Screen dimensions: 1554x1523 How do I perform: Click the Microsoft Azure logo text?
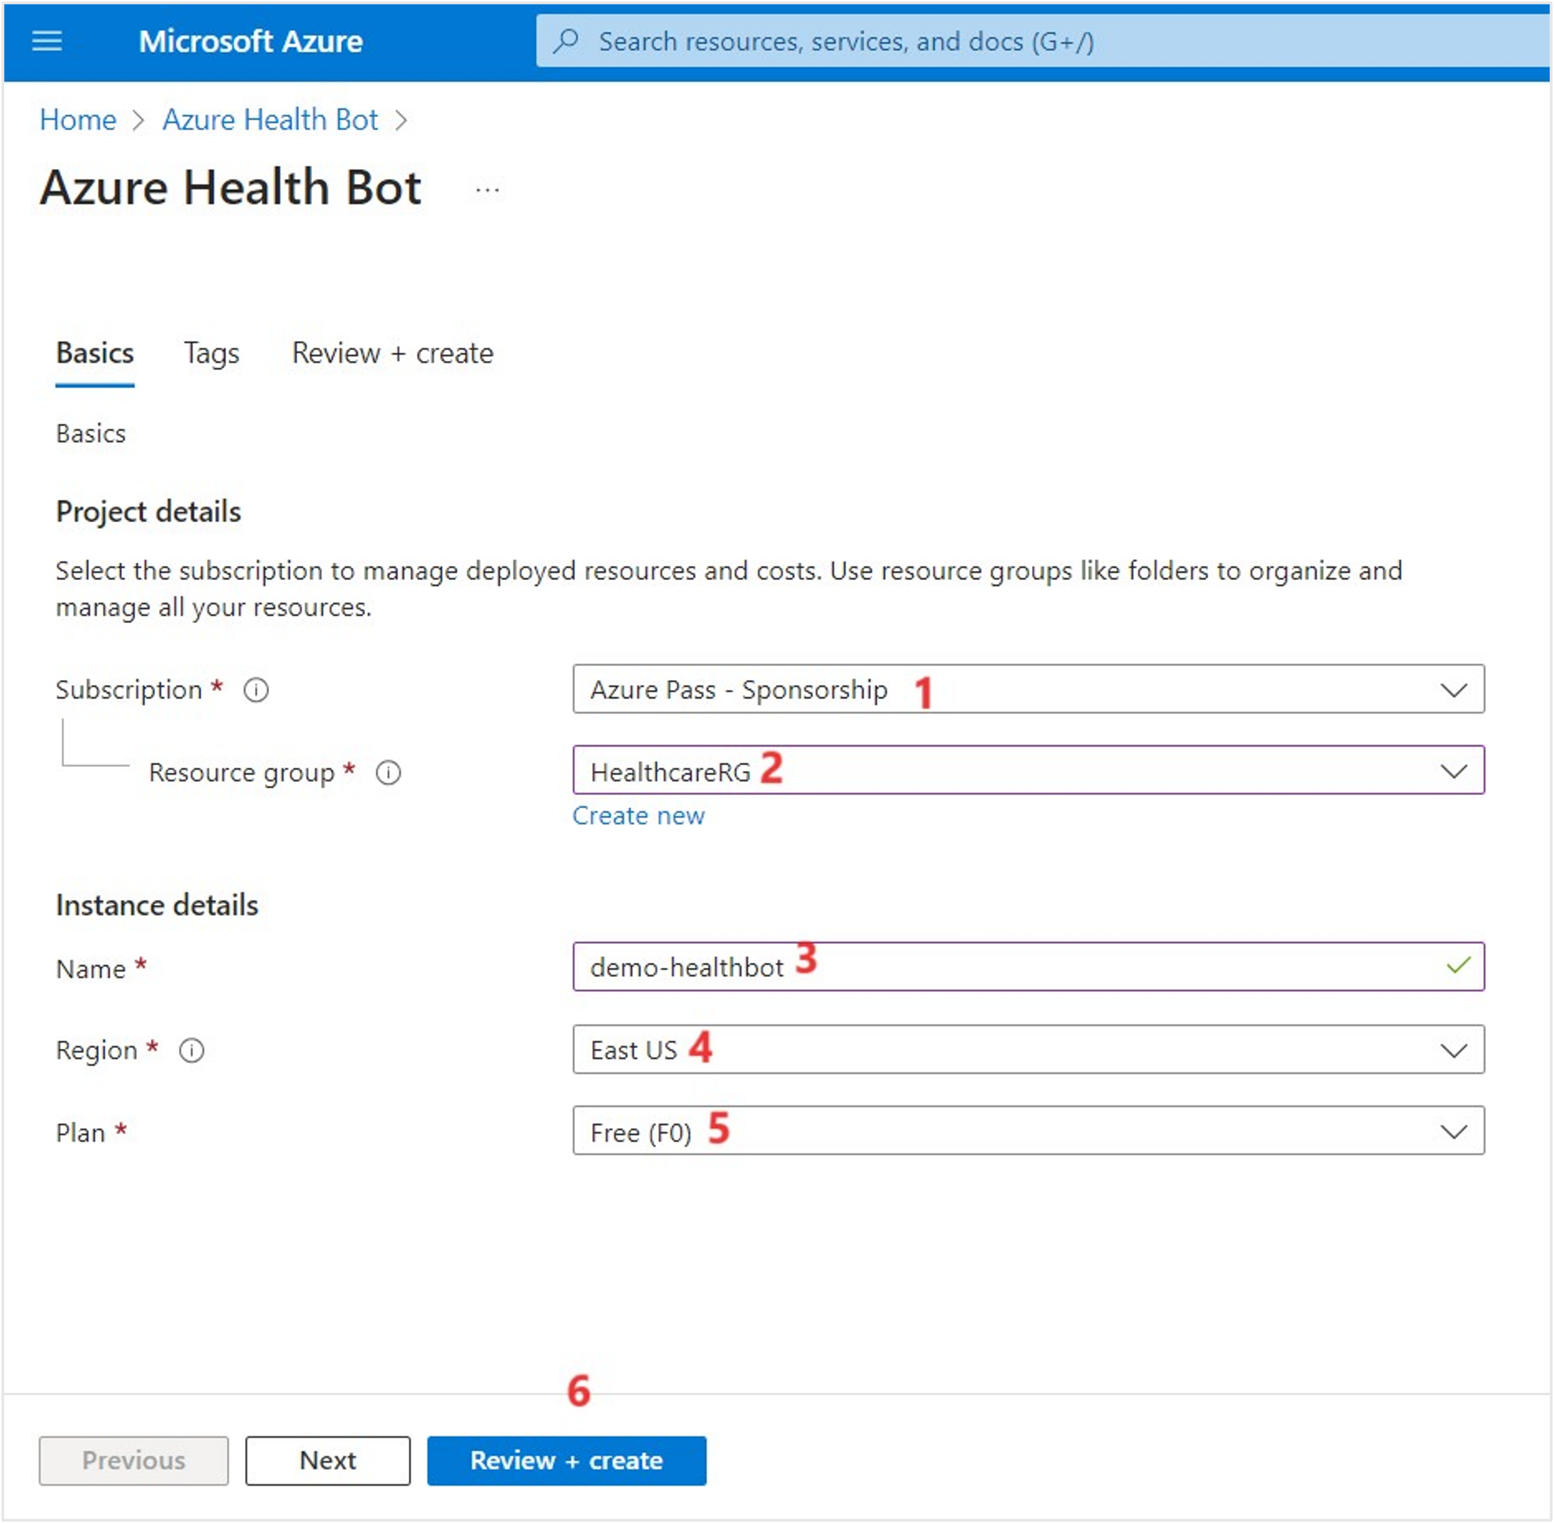[x=251, y=41]
